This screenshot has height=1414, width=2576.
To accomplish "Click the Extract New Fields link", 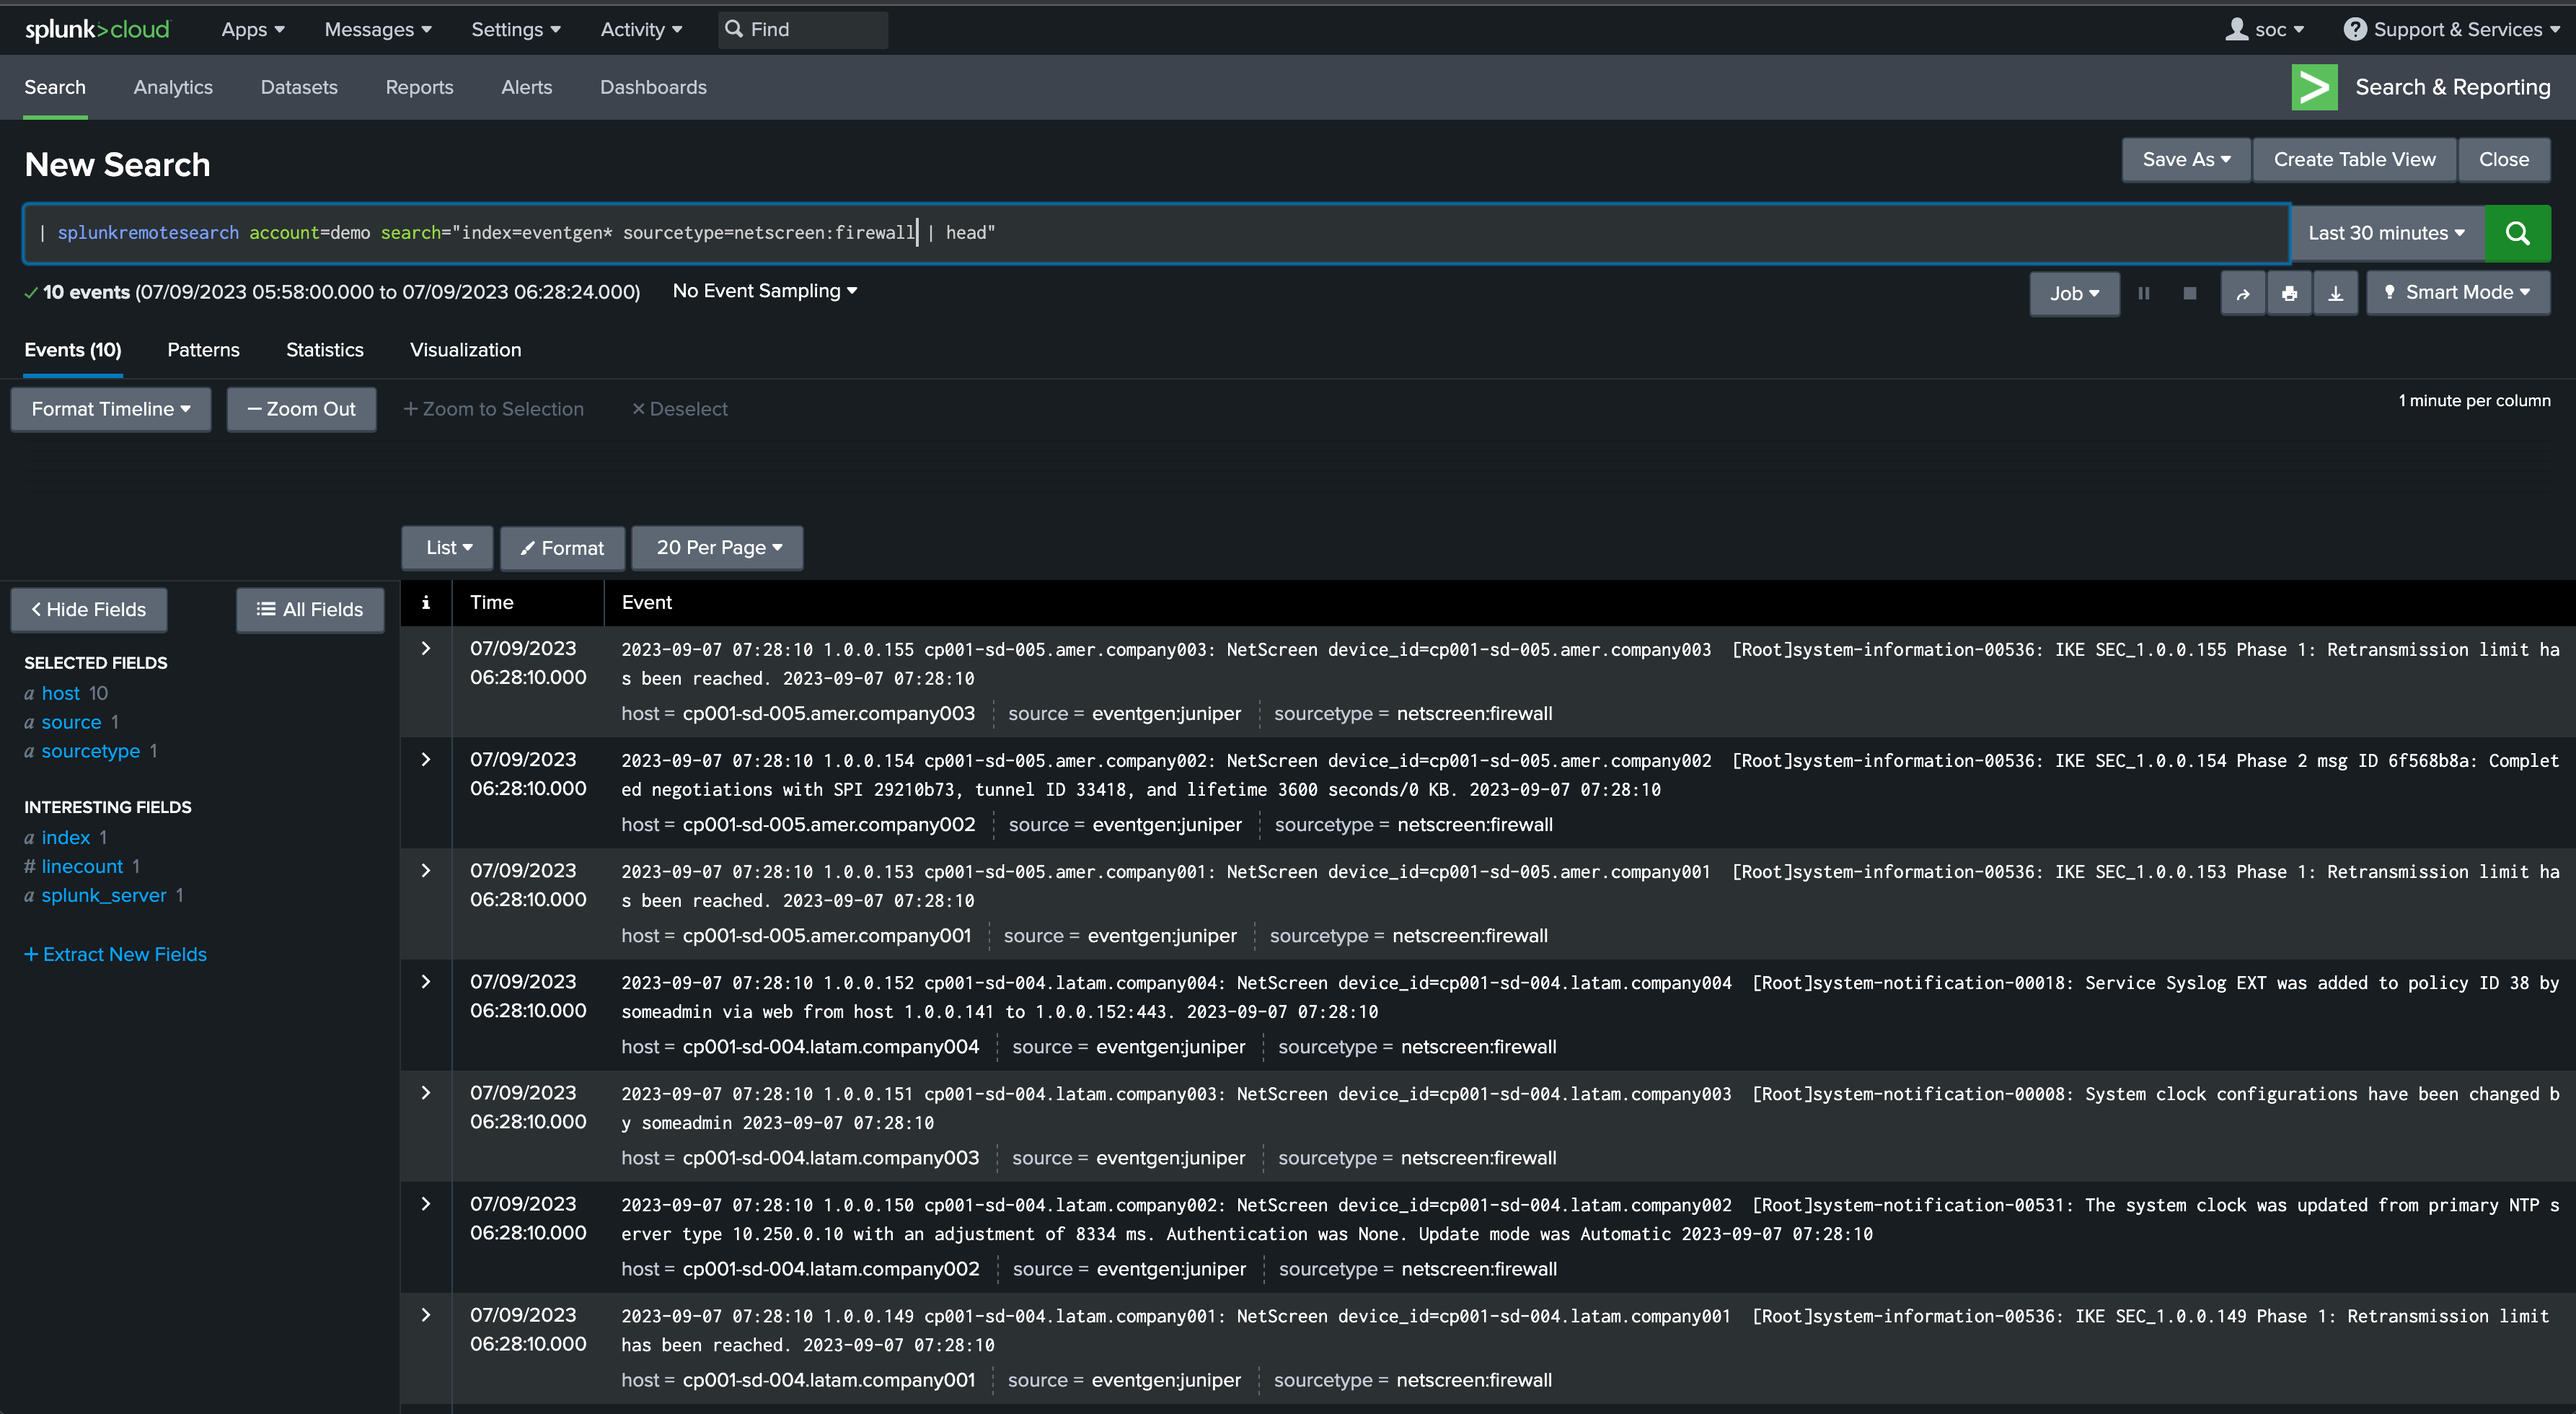I will pos(116,954).
